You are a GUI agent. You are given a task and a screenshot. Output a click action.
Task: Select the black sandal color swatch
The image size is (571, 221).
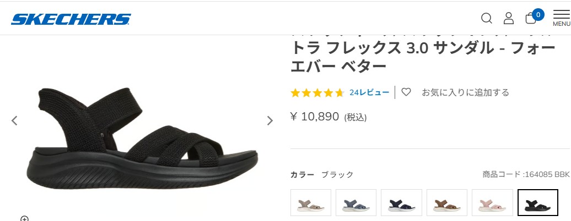click(x=537, y=203)
